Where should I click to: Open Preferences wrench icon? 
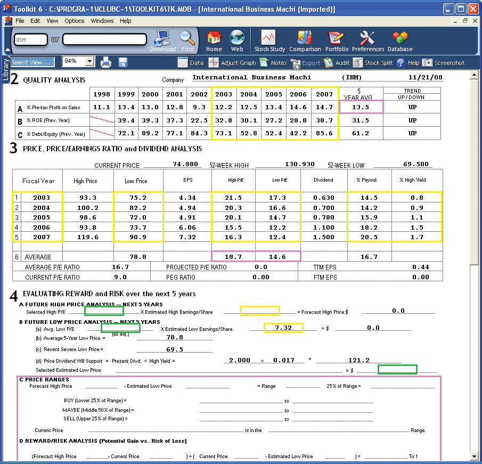(x=367, y=40)
